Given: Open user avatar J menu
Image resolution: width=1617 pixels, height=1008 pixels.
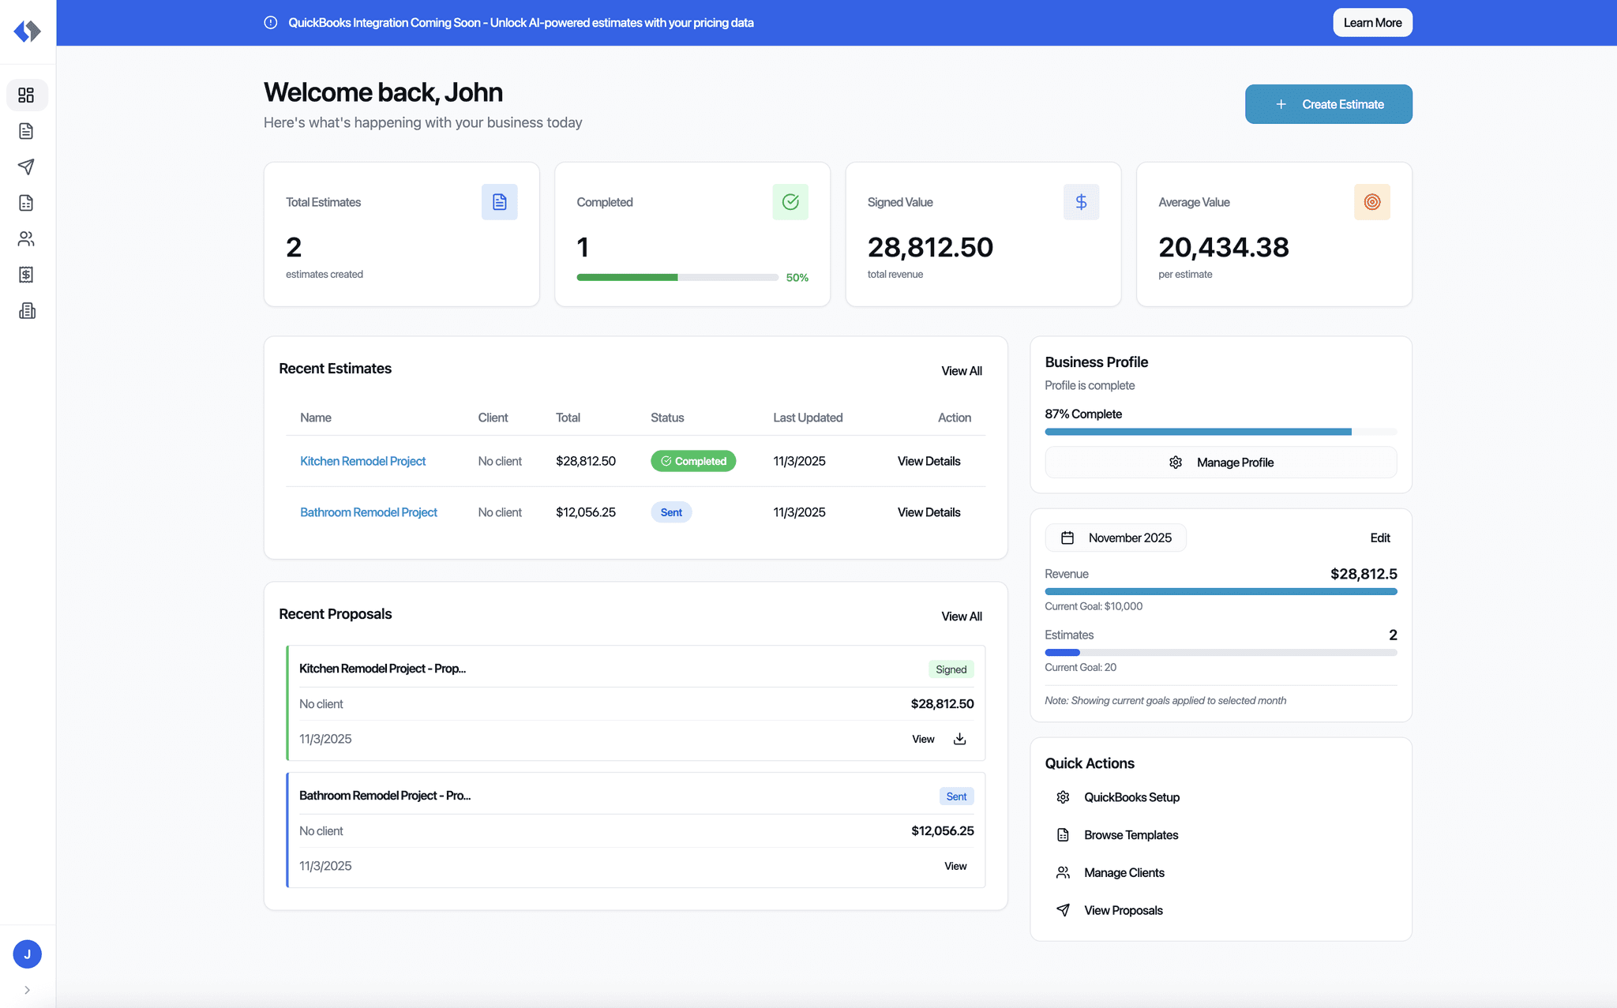Looking at the screenshot, I should pos(27,954).
